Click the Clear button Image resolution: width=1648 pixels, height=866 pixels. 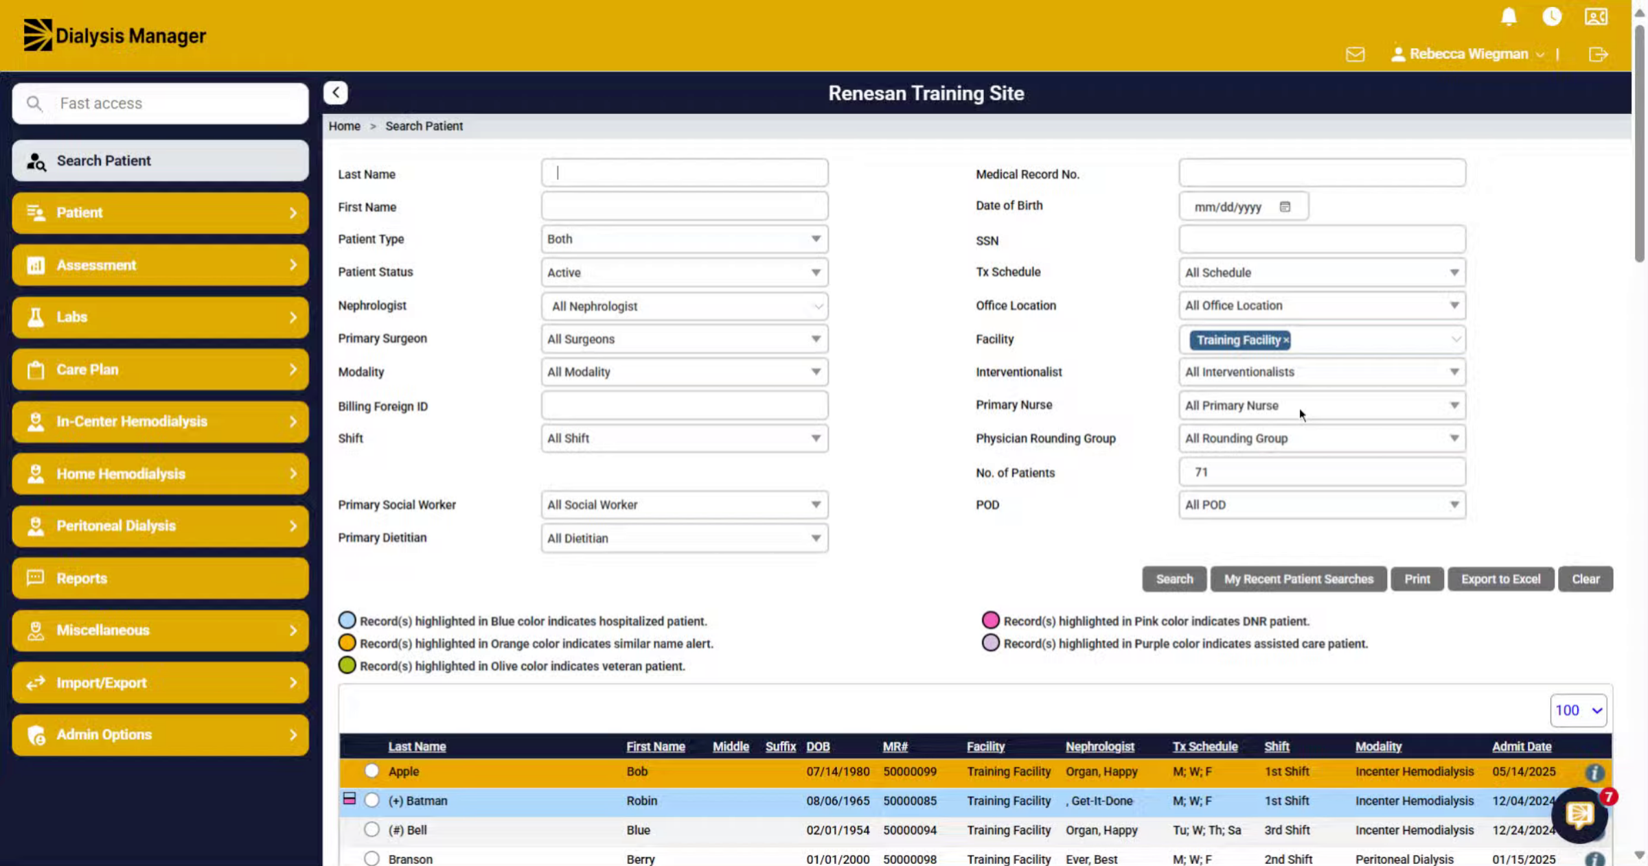(1586, 579)
